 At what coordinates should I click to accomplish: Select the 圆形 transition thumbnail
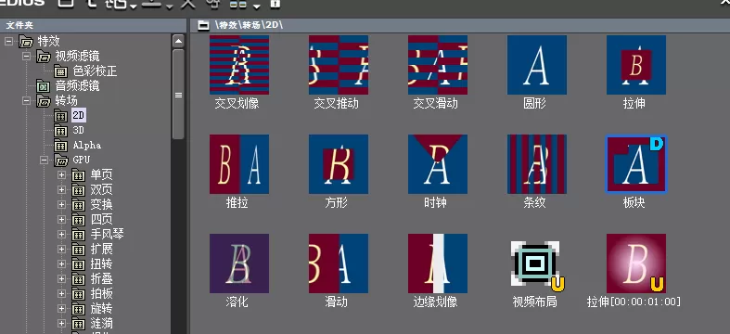tap(537, 65)
